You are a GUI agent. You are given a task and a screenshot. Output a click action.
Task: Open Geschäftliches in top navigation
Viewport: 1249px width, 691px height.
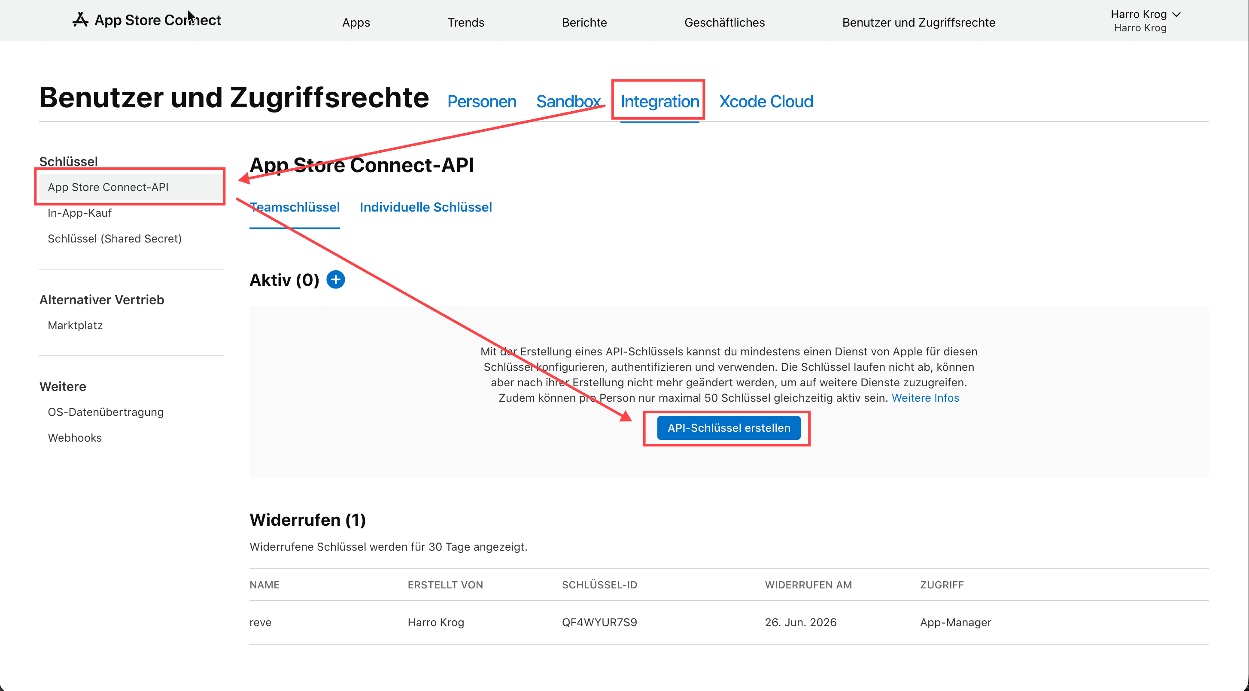(x=724, y=22)
